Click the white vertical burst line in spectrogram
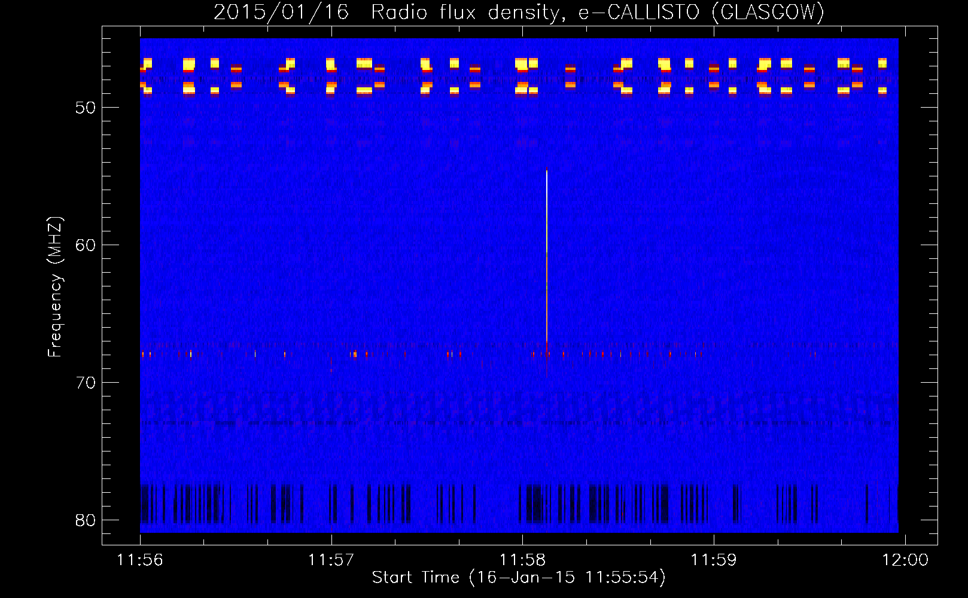 pos(547,251)
